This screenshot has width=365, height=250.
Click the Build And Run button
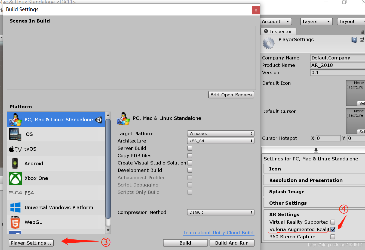pos(232,243)
